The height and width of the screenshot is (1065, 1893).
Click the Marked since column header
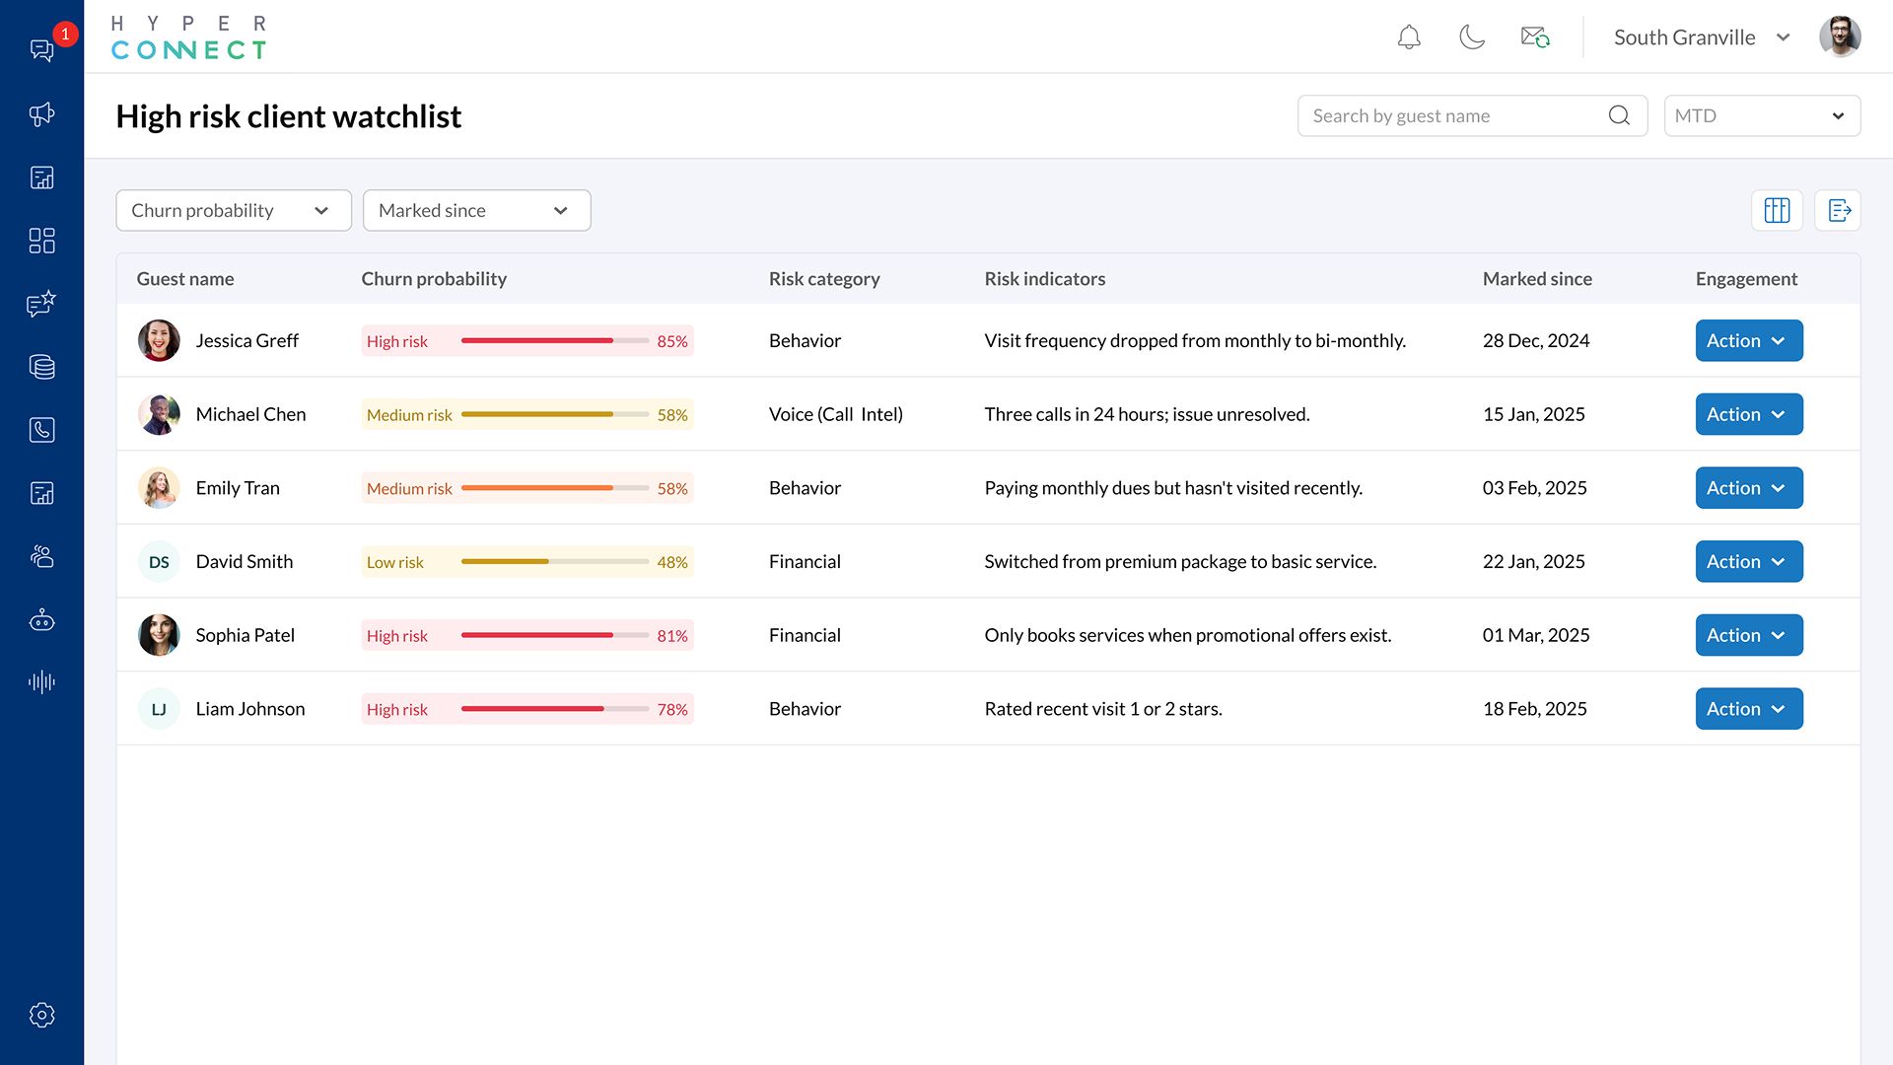[1536, 279]
